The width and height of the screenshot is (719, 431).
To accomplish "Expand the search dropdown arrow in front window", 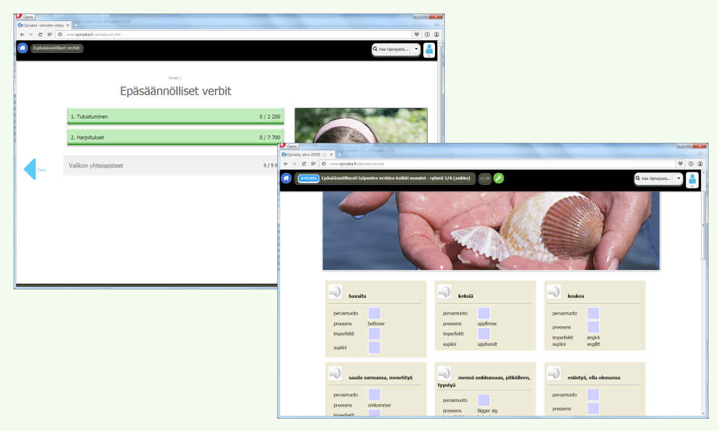I will [679, 178].
